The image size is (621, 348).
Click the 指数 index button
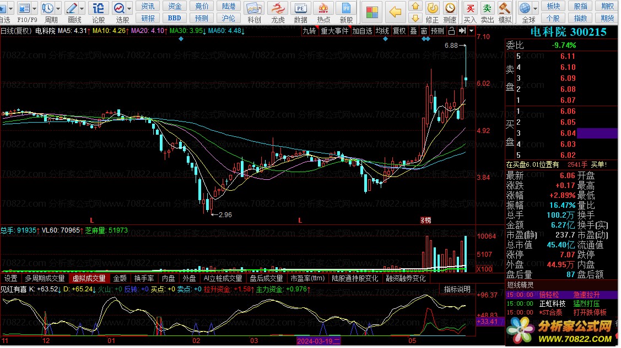580,18
